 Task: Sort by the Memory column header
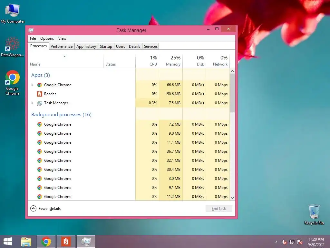coord(171,61)
